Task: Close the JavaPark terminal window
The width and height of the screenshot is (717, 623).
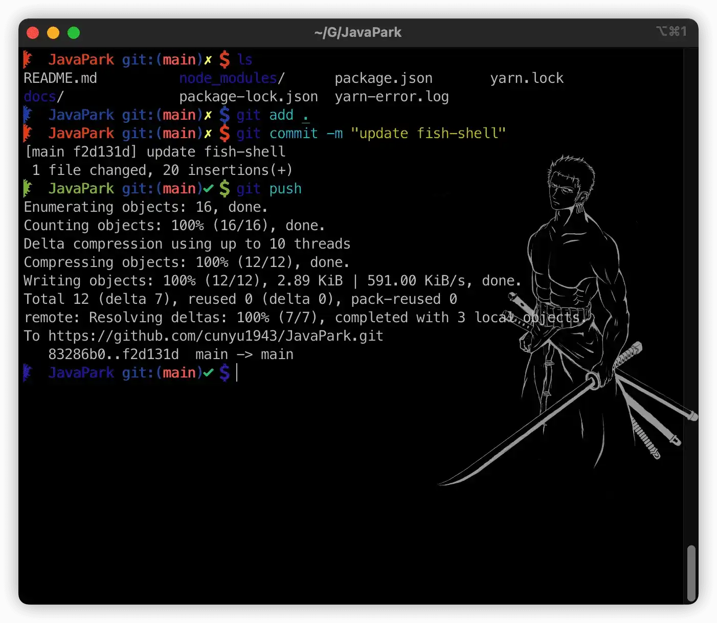Action: click(x=33, y=33)
